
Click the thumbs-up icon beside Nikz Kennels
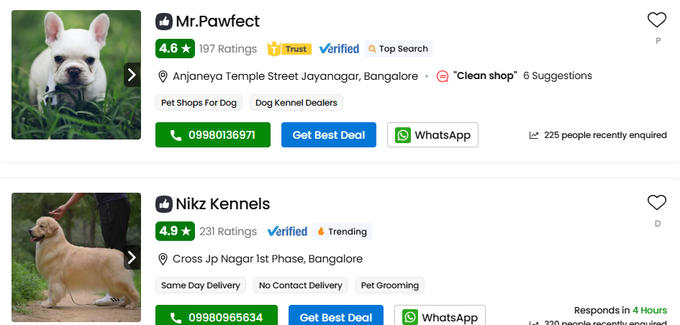pos(164,204)
